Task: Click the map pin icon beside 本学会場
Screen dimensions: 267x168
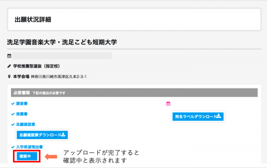Action: click(x=9, y=76)
